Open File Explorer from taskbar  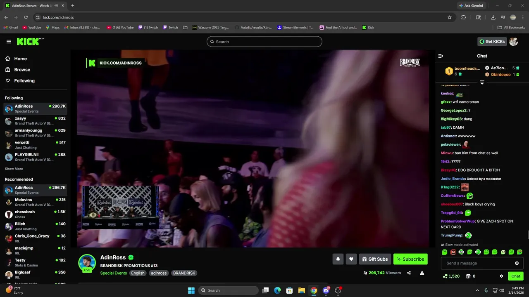click(302, 290)
